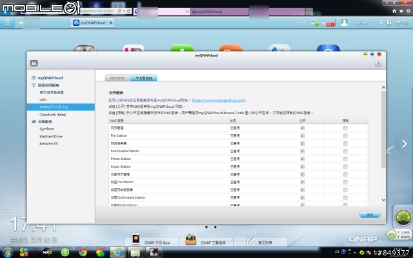This screenshot has height=258, width=413.
Task: Go to the QTS home desktop icon
Action: (21, 23)
